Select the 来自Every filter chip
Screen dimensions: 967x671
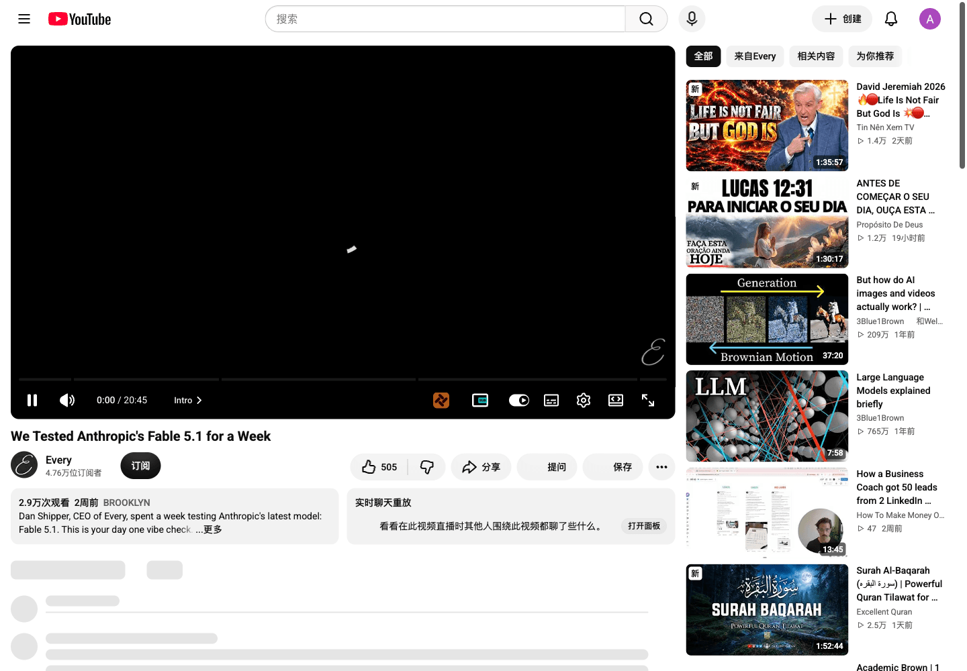755,56
